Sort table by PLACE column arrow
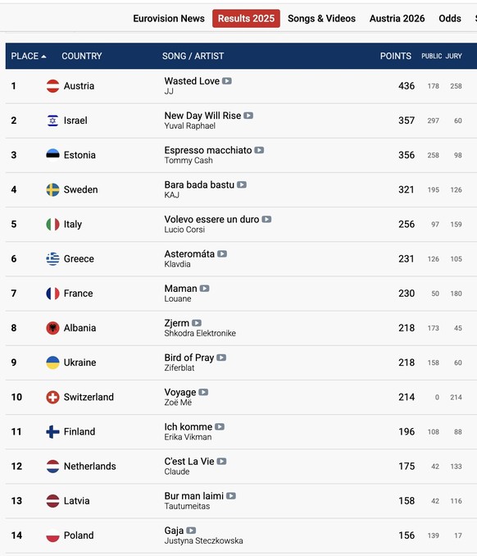The width and height of the screenshot is (477, 556). click(43, 57)
